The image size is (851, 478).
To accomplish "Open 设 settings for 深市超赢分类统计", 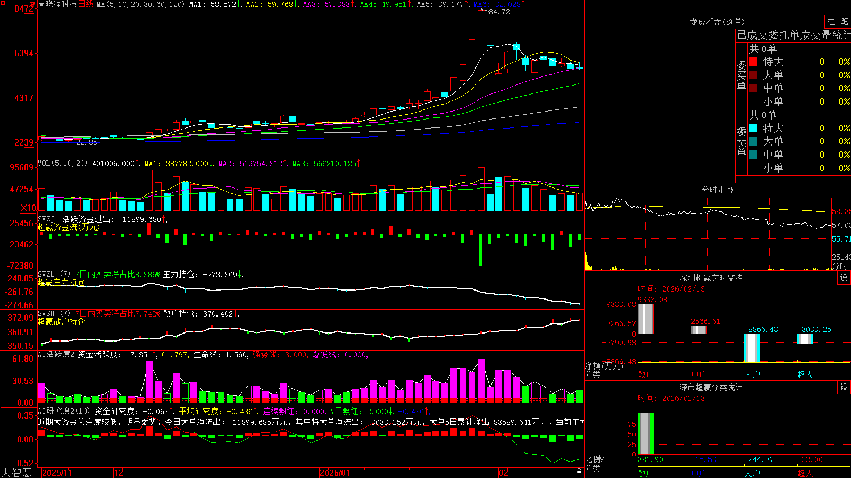I will tap(844, 387).
